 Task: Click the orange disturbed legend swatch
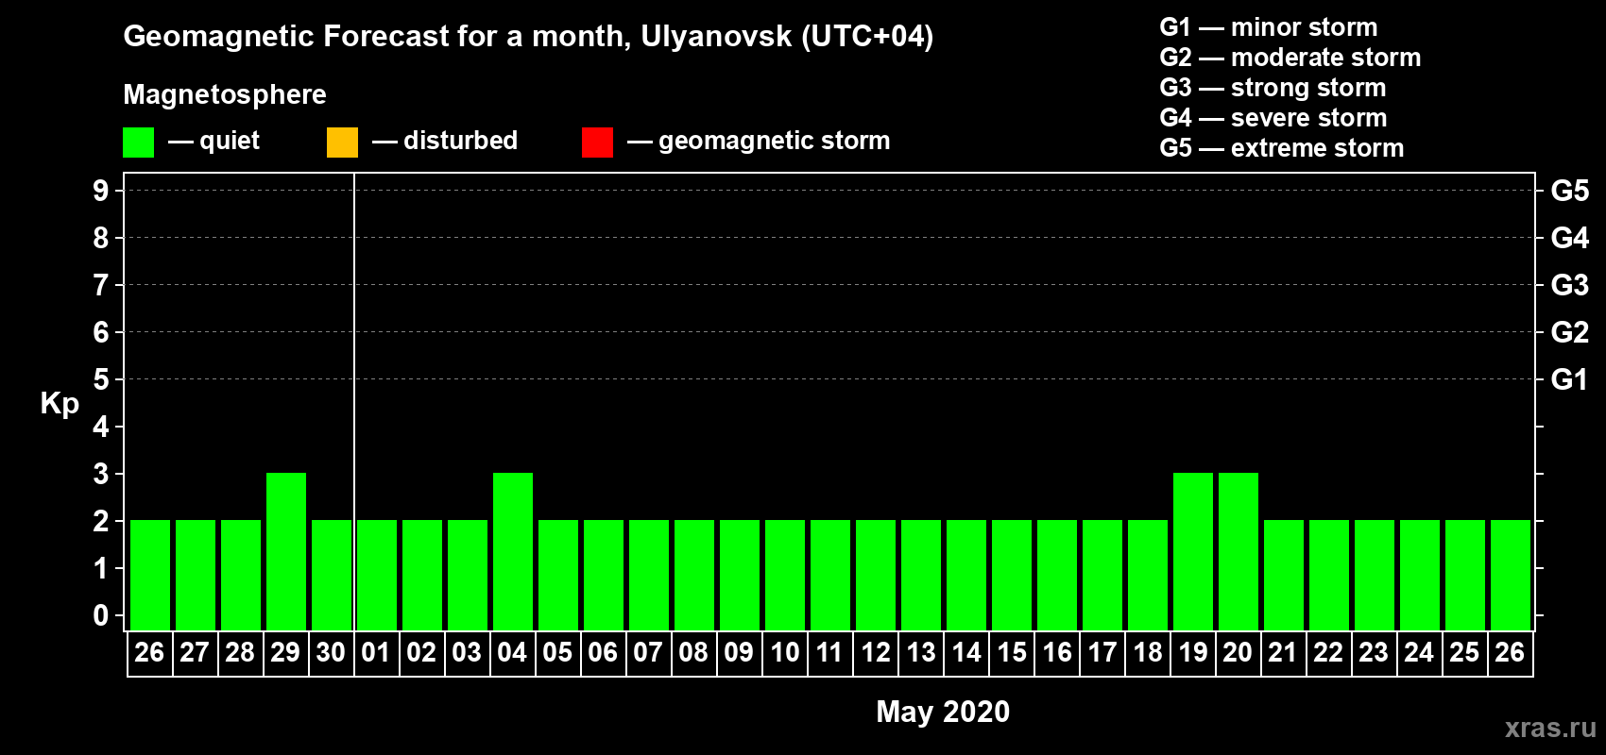click(342, 143)
